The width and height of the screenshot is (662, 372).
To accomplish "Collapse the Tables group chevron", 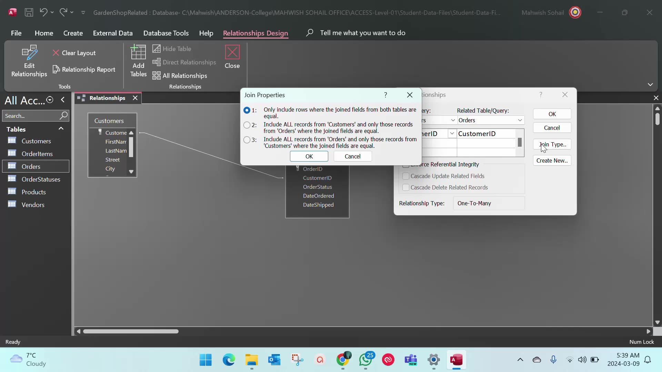I will (61, 128).
